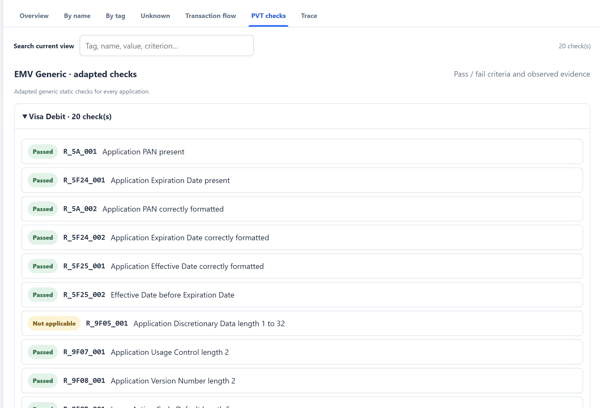Click the Passed badge on R_9F07_001
The width and height of the screenshot is (600, 408).
[43, 352]
